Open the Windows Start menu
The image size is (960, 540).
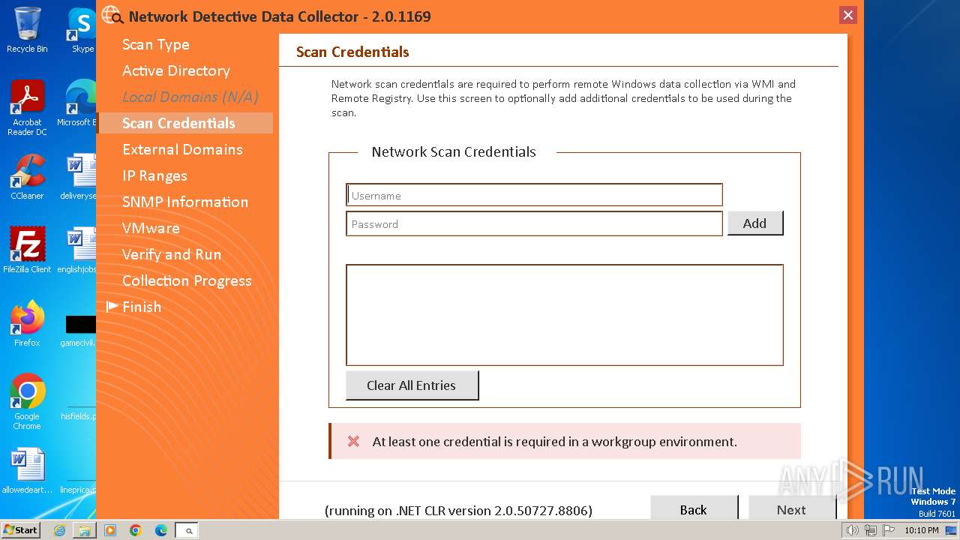(21, 529)
